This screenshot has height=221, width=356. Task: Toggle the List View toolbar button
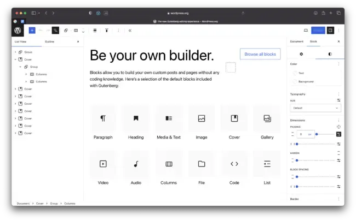55,31
